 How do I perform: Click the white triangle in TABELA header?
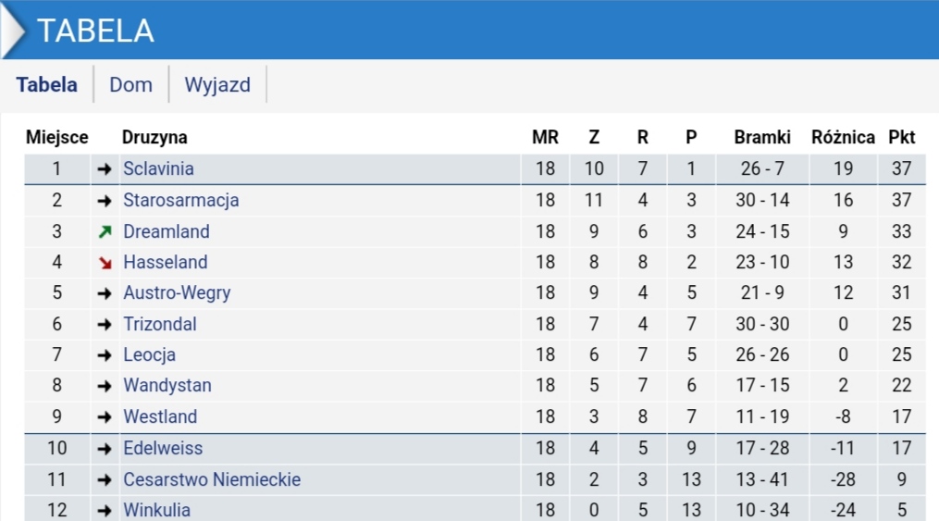click(12, 30)
